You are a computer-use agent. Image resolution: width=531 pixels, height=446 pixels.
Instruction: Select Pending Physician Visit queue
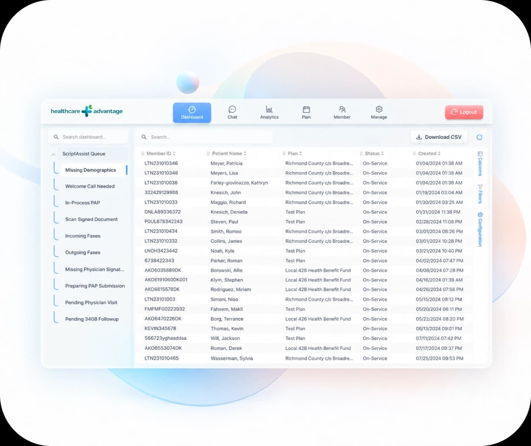click(91, 303)
